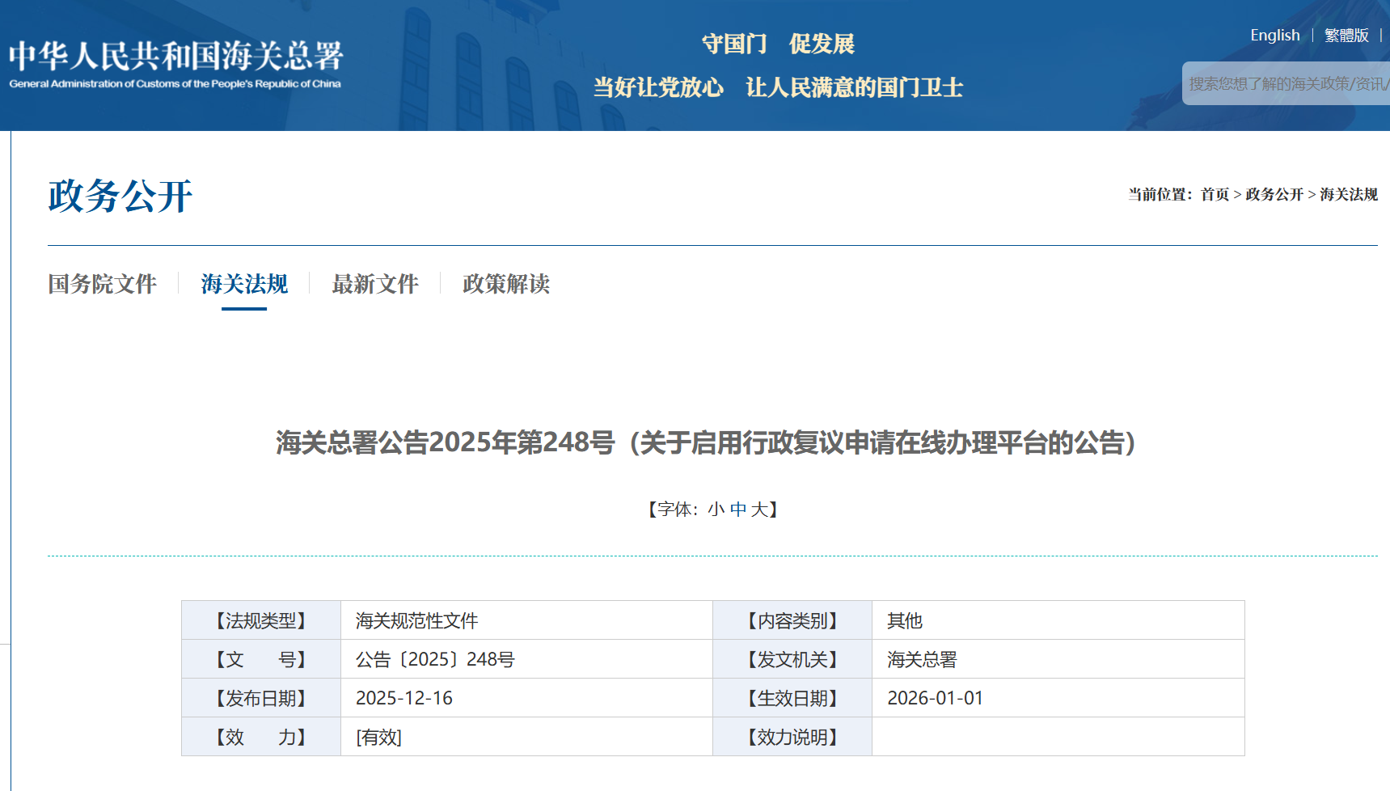Click the 2026-01-01 effective date cell
This screenshot has height=791, width=1390.
pos(935,698)
